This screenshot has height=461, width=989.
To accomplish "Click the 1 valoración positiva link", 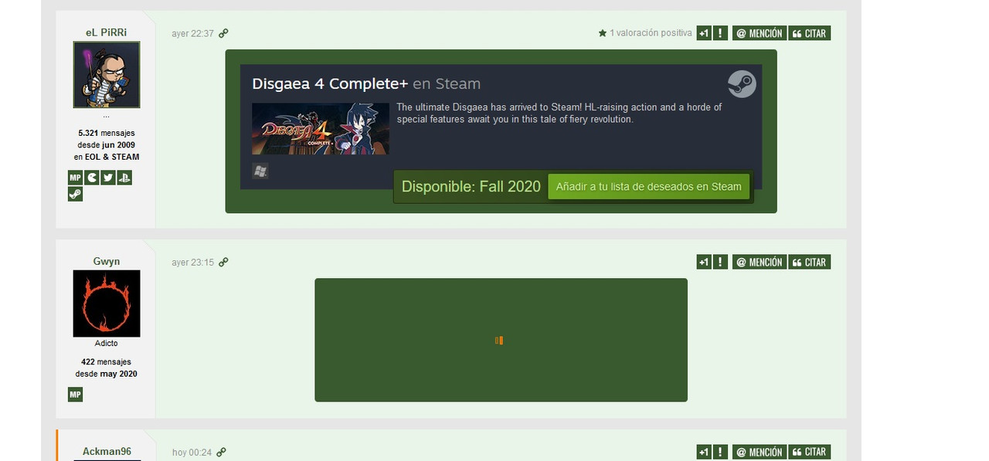I will point(651,33).
